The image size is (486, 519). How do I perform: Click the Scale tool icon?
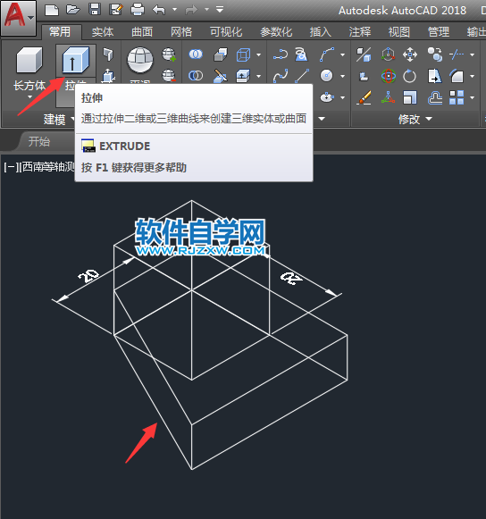pyautogui.click(x=410, y=97)
